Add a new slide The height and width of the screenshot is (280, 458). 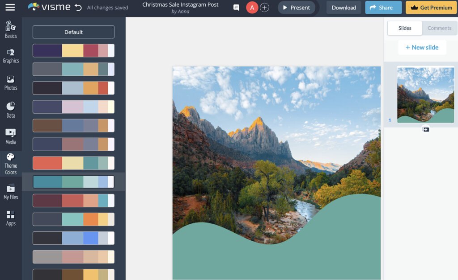click(x=422, y=47)
